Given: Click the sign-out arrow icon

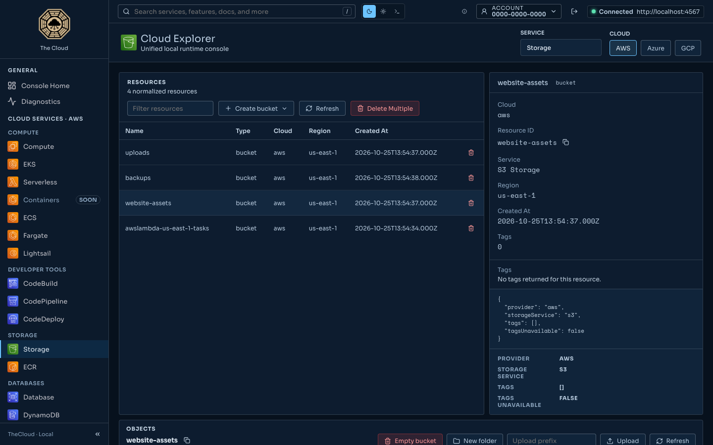Looking at the screenshot, I should point(574,11).
